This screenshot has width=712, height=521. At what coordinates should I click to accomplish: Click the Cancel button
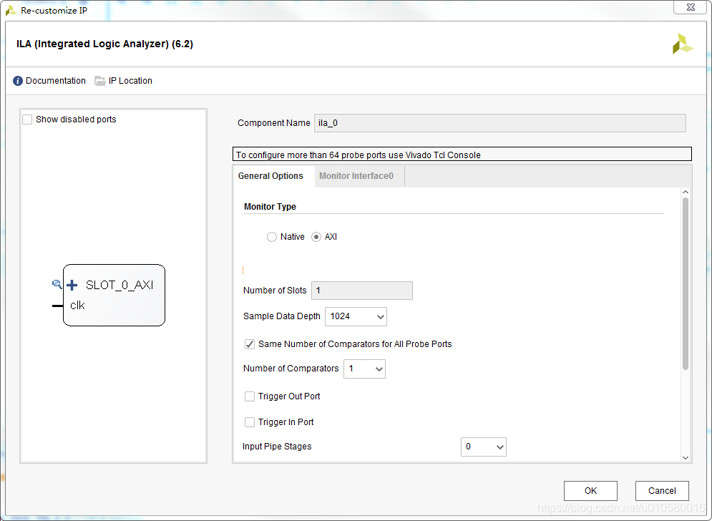tap(662, 491)
